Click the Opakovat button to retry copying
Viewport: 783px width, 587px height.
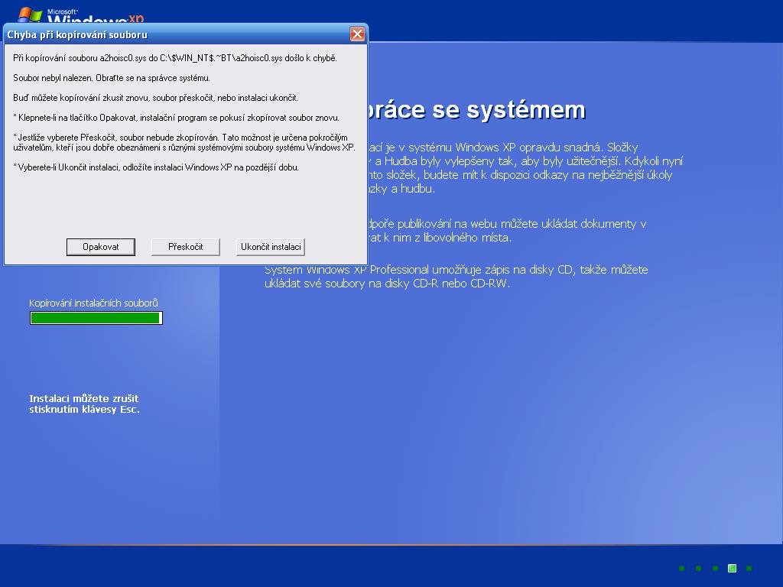tap(100, 247)
